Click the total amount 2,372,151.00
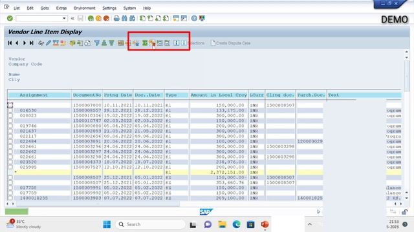 pyautogui.click(x=227, y=172)
